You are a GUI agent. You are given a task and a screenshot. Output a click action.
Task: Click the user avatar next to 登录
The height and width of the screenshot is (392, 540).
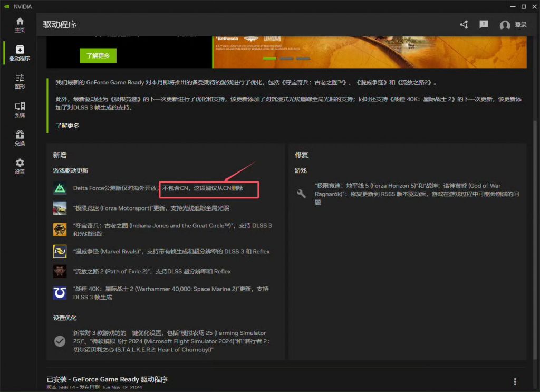pos(505,24)
